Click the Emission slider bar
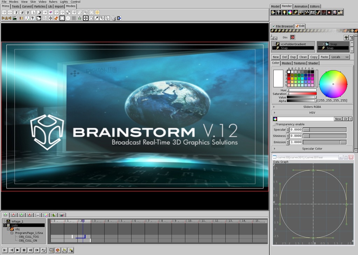Screen dimensions: 358x255 324,142
